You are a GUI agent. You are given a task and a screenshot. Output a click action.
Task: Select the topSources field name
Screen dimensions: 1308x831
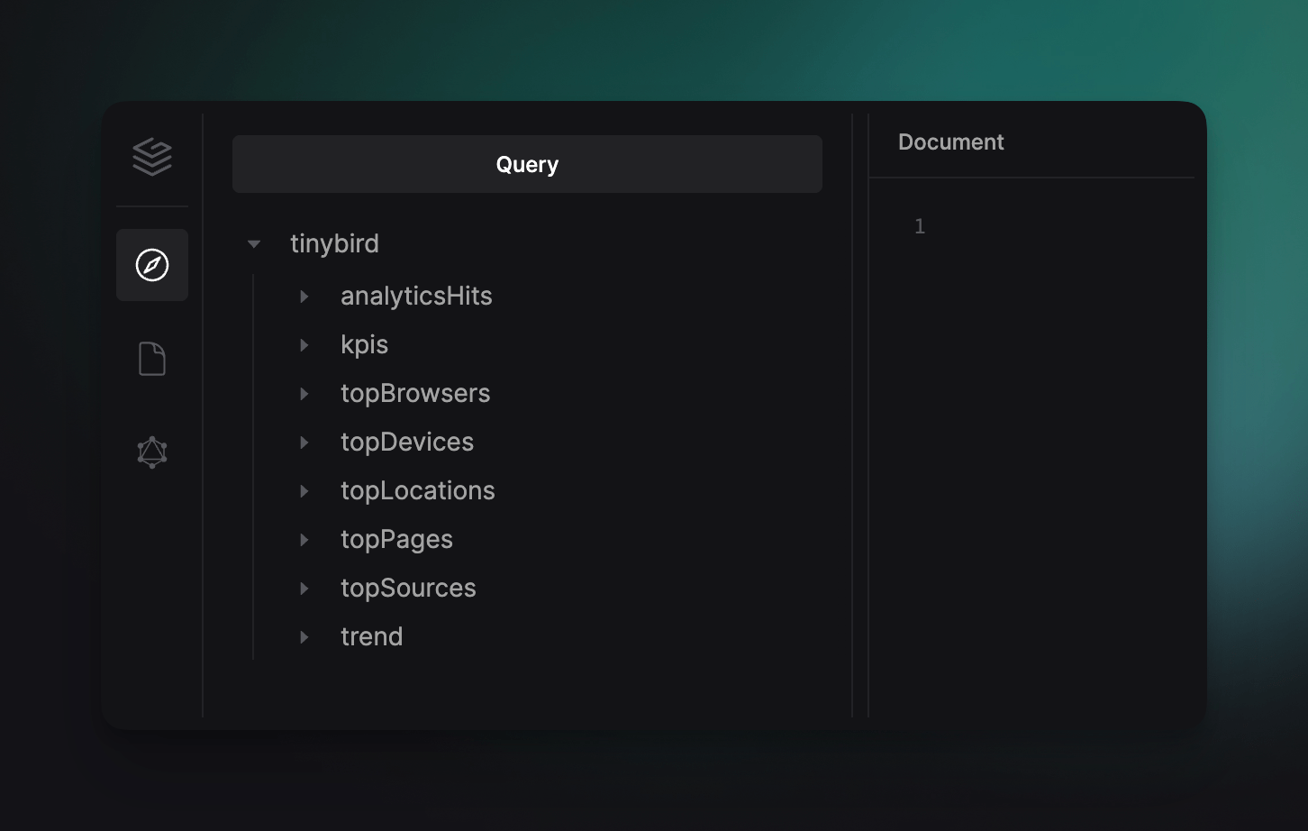click(408, 589)
